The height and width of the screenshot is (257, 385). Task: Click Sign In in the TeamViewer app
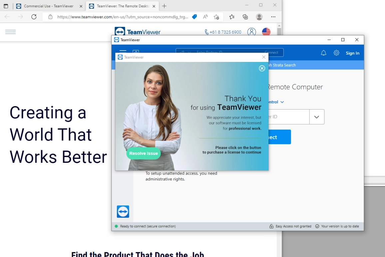click(353, 53)
